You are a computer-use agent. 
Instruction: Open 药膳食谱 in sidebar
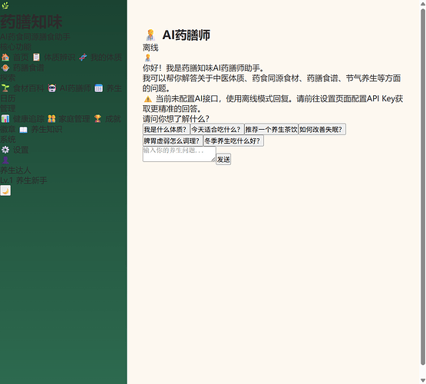[x=28, y=68]
